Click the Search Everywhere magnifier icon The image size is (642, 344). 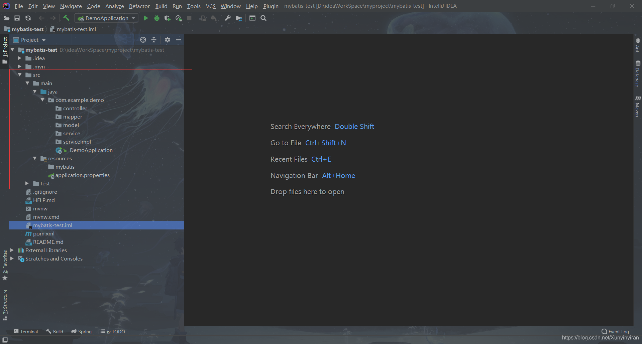point(263,18)
